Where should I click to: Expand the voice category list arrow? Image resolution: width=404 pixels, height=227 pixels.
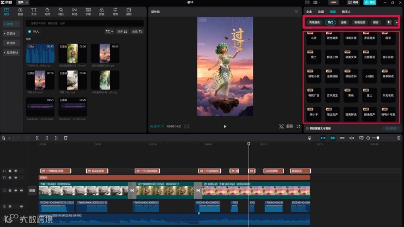pyautogui.click(x=396, y=22)
